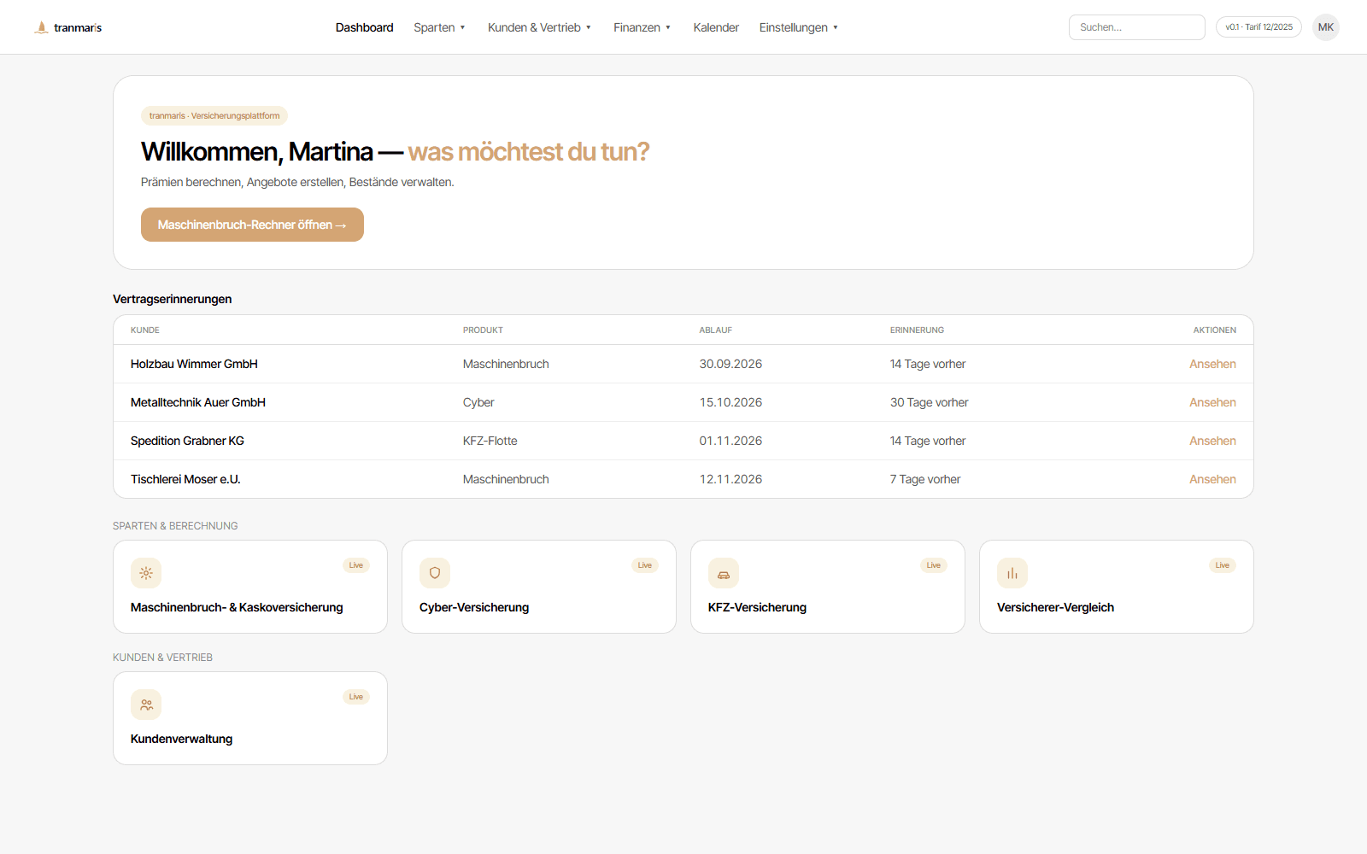Select customer Metalltechnik Auer GmbH
This screenshot has height=854, width=1367.
198,402
